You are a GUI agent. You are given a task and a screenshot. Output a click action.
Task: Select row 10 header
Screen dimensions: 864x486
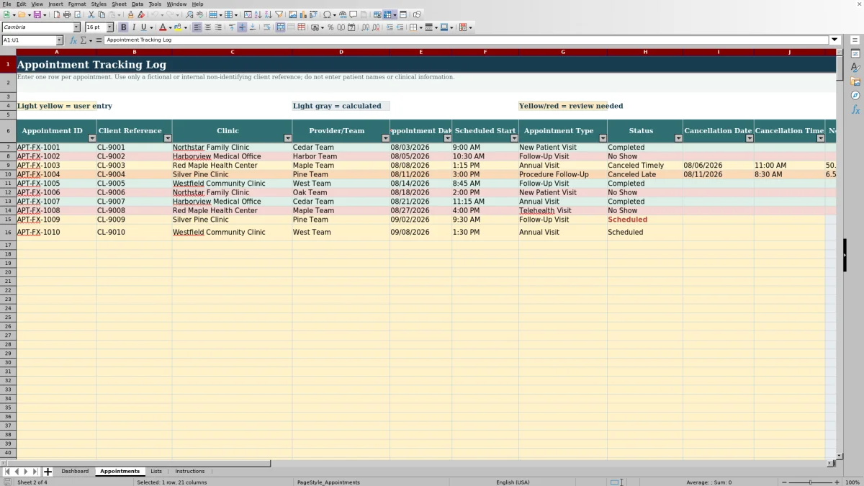(x=8, y=174)
